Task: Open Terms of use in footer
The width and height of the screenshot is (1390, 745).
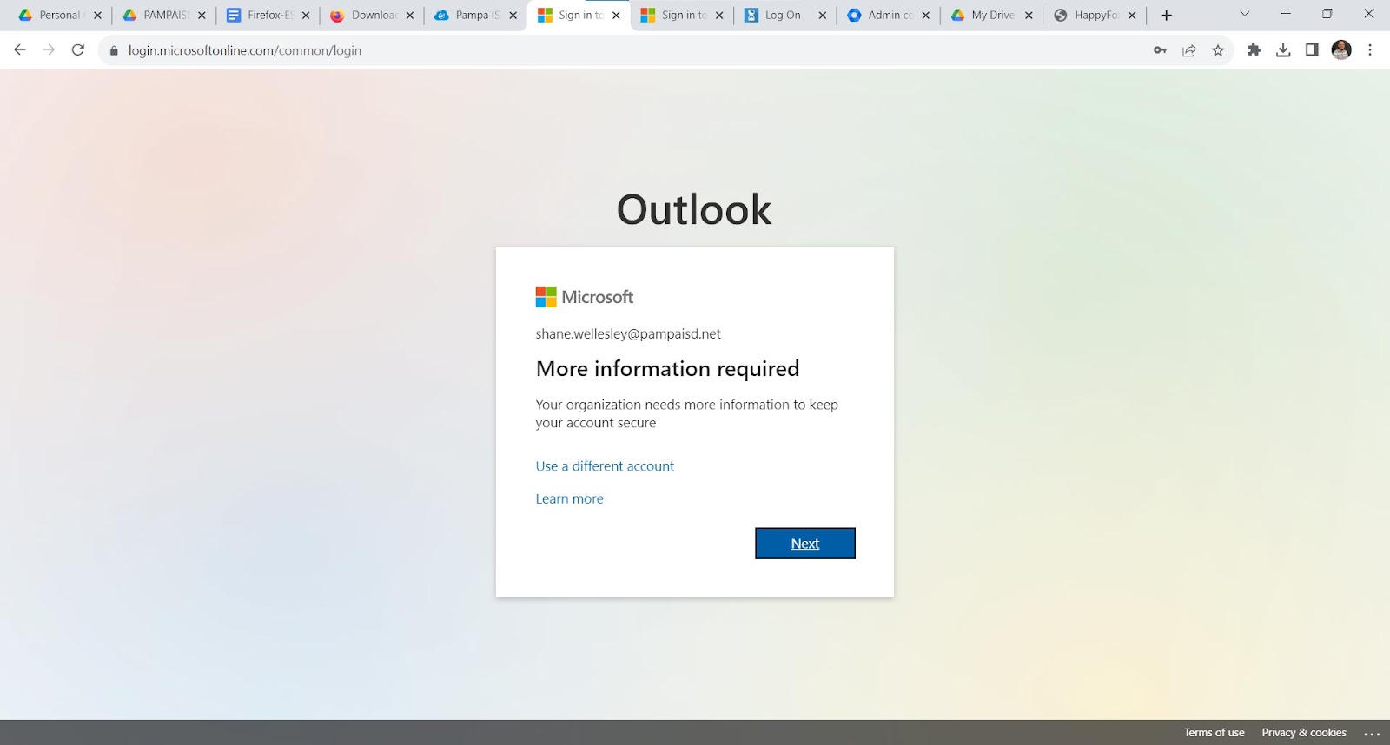Action: pyautogui.click(x=1214, y=733)
